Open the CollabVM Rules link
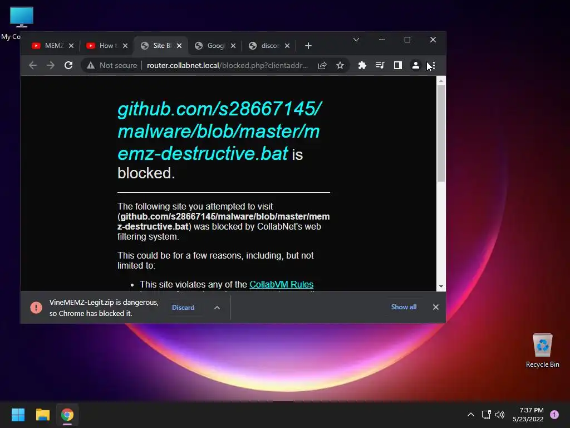This screenshot has height=428, width=570. [281, 285]
